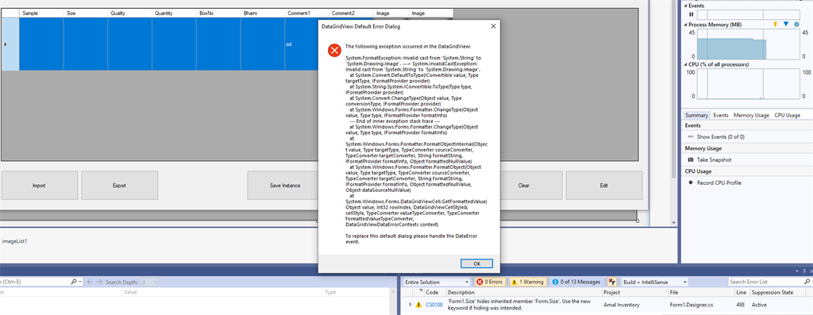Select the Size column header

(86, 13)
